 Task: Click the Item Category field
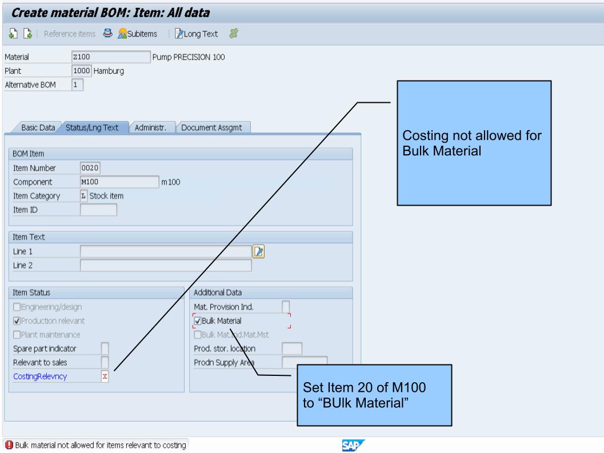[83, 196]
